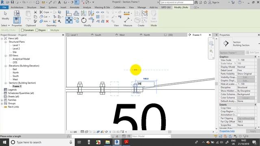Collapse the 3D Views node
260x146 pixels.
5,56
